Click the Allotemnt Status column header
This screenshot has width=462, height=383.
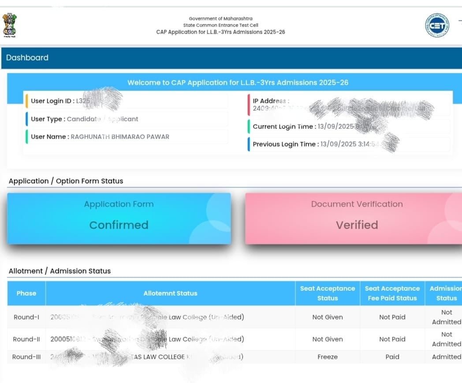(170, 293)
